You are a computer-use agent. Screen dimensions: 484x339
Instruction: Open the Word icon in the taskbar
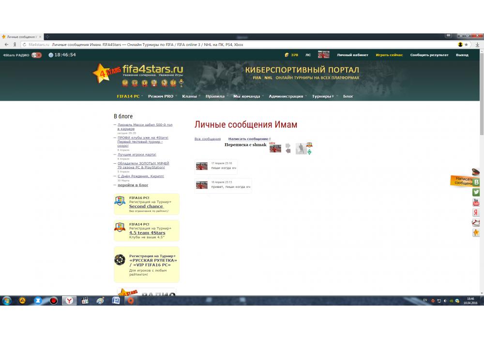tap(116, 300)
